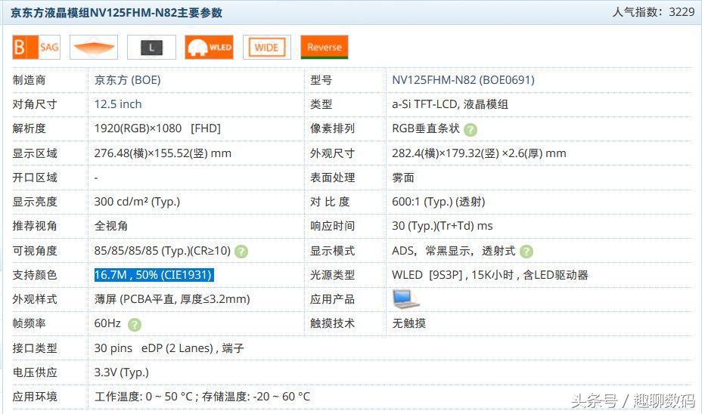
Task: Click the 支持颜色 row label
Action: 35,275
